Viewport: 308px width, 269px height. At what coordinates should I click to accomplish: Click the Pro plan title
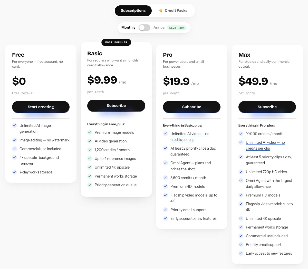(168, 55)
